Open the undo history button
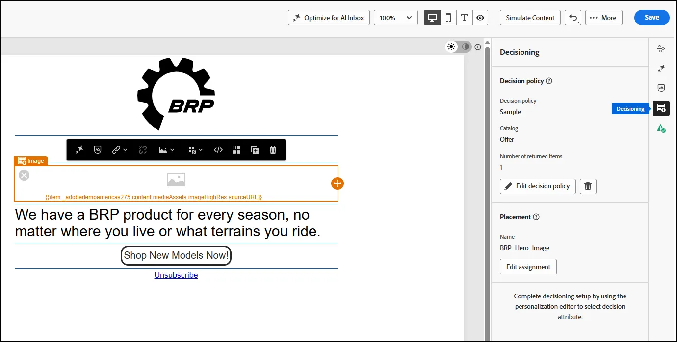The height and width of the screenshot is (342, 677). click(x=573, y=18)
